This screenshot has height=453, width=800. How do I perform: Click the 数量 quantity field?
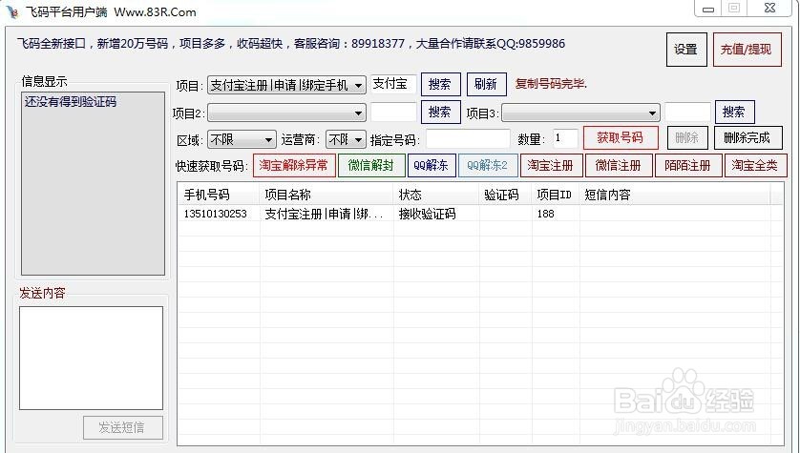click(x=565, y=138)
